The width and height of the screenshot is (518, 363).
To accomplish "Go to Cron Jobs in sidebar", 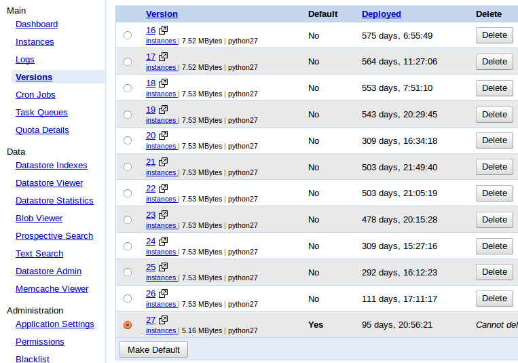I will 35,95.
